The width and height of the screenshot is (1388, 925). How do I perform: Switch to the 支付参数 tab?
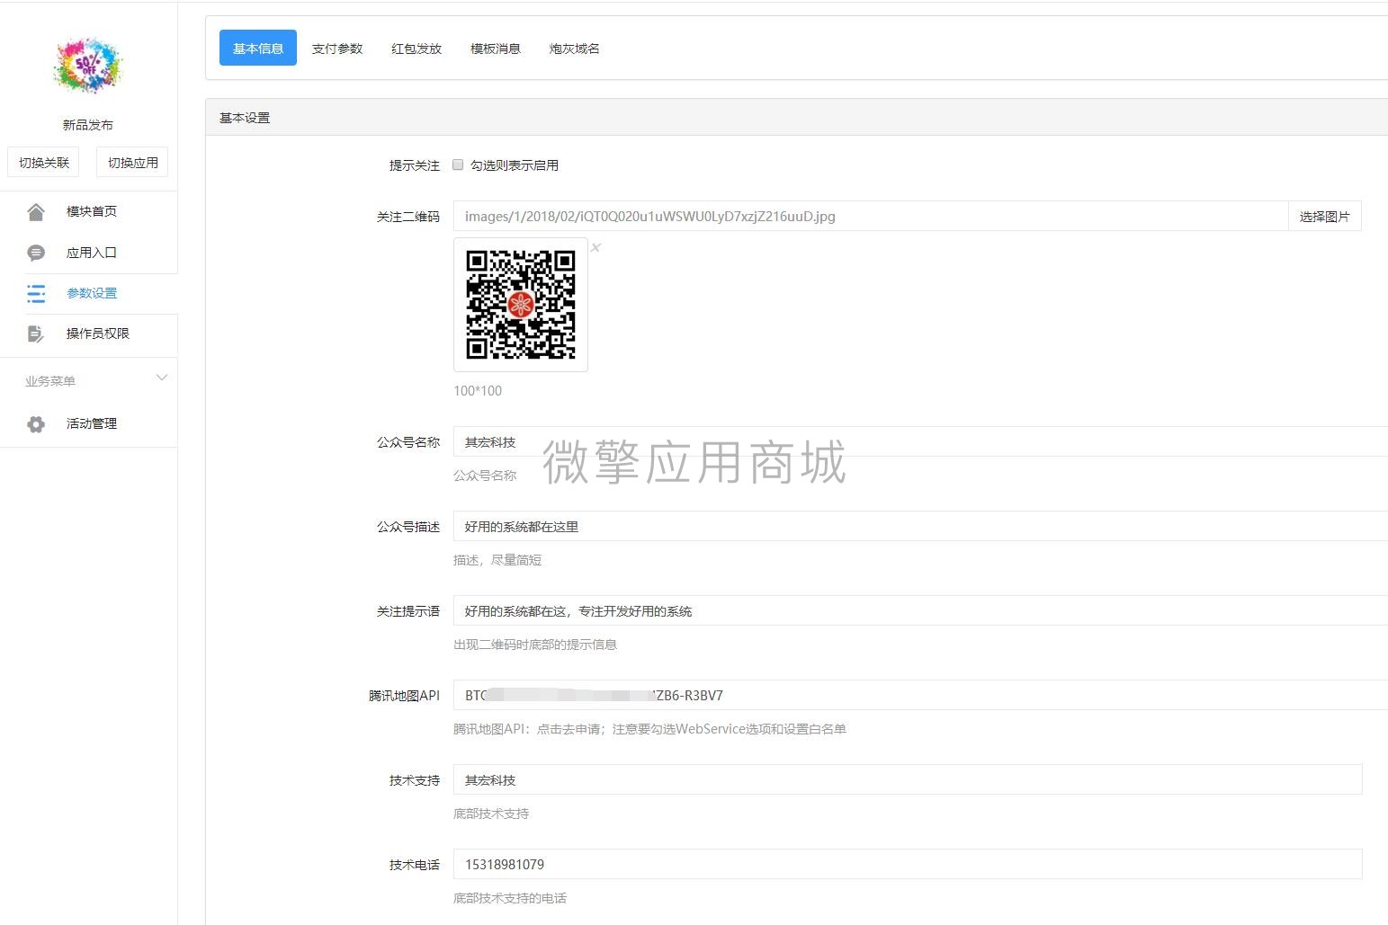[337, 49]
